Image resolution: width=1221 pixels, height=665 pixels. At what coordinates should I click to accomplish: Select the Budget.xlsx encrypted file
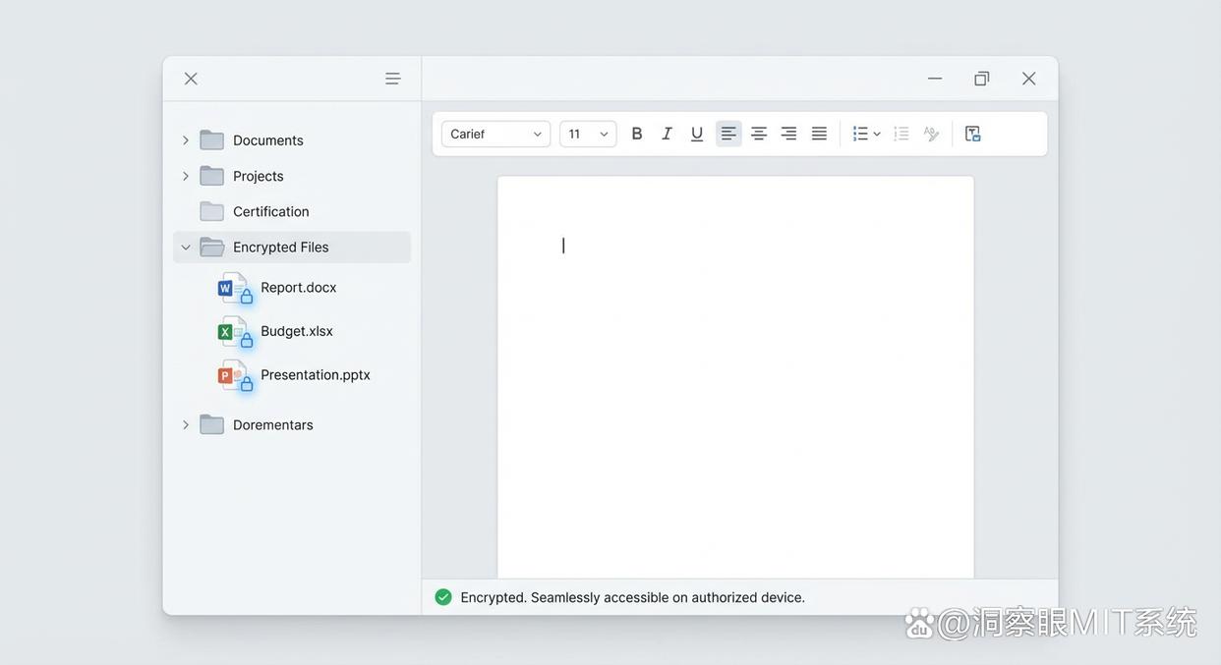[296, 331]
